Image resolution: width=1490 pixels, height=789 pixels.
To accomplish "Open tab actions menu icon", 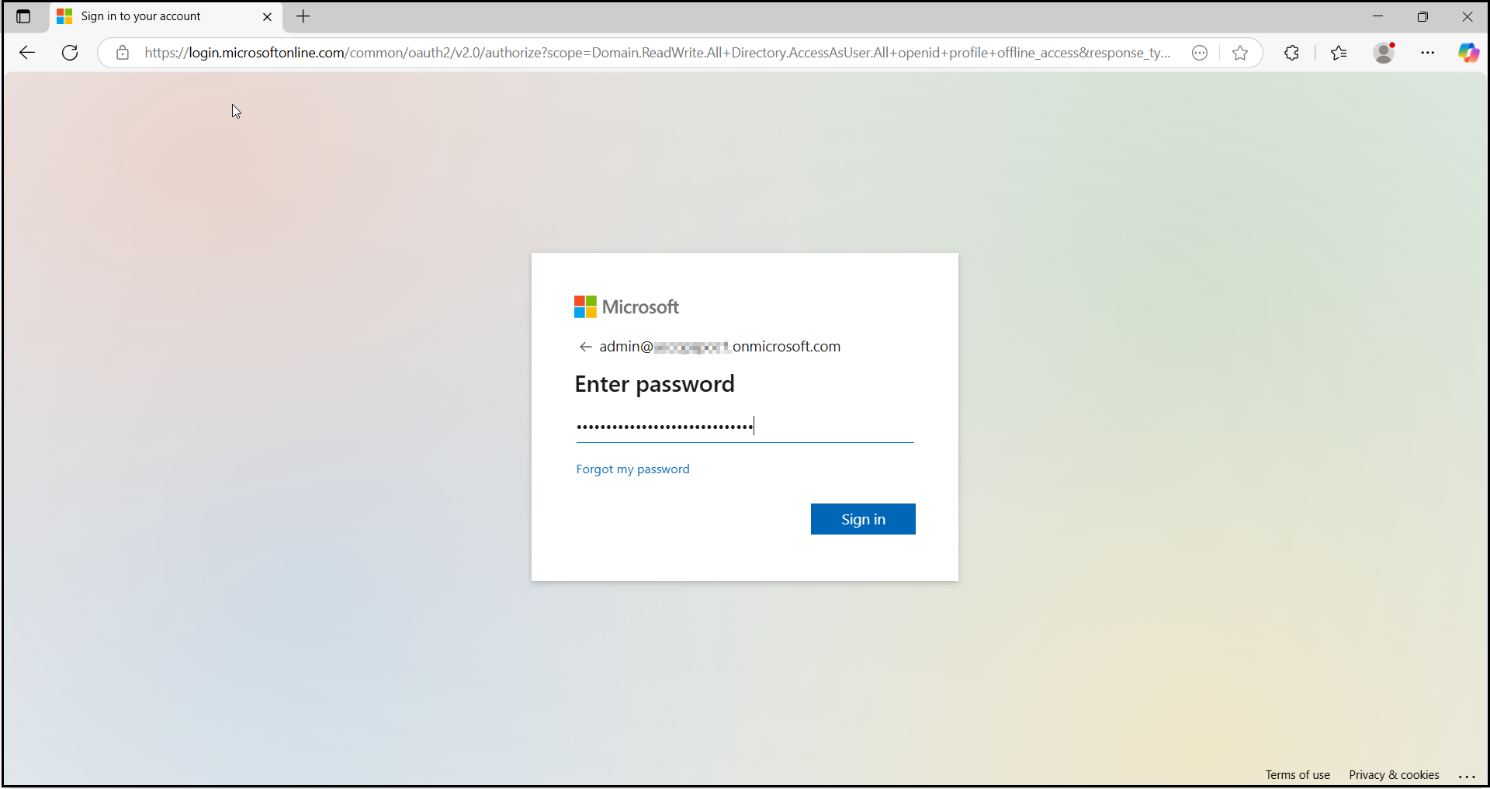I will 23,16.
